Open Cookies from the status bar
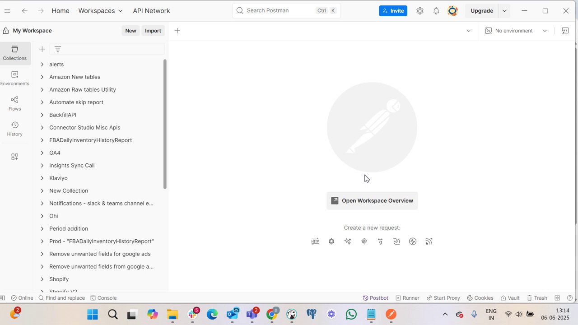The height and width of the screenshot is (325, 578). tap(480, 298)
